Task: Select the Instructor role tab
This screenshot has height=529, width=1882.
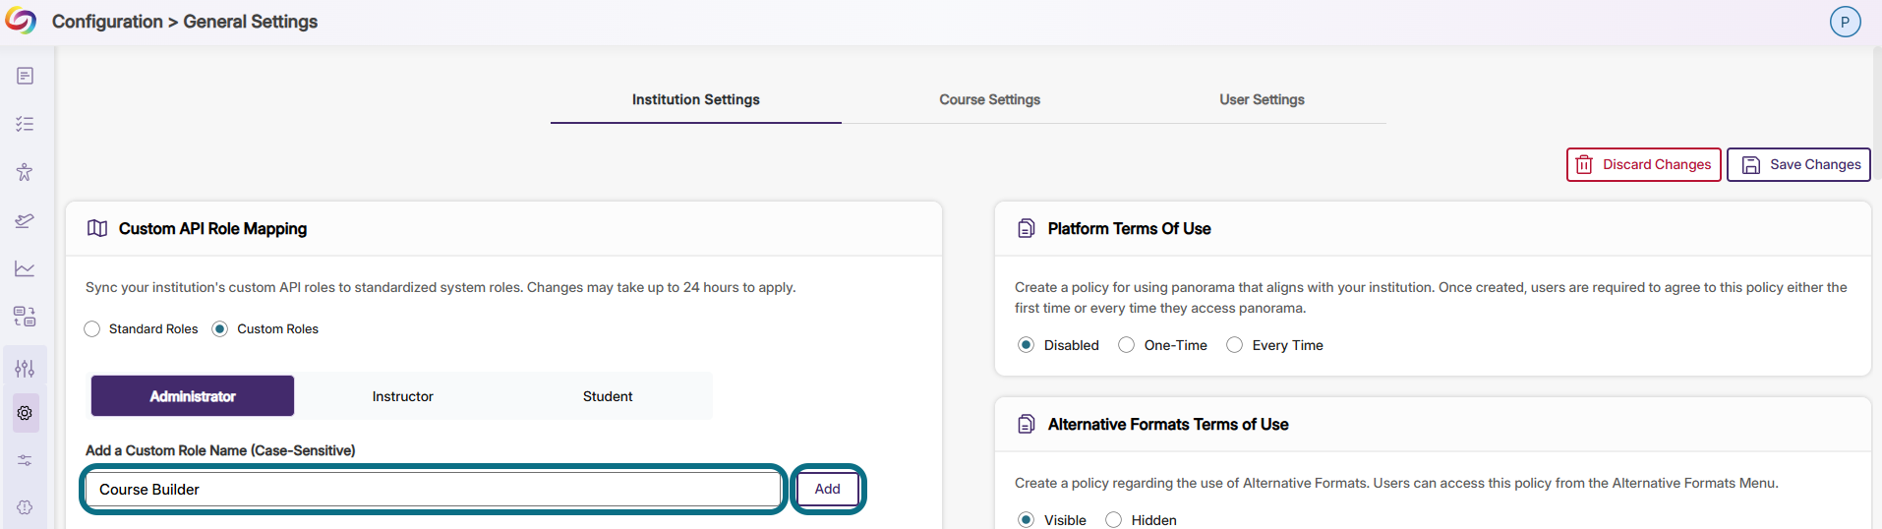Action: click(403, 396)
